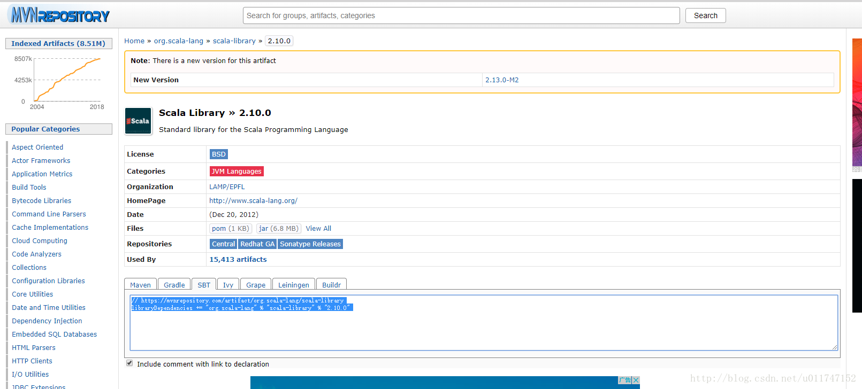Viewport: 862px width, 389px height.
Task: Switch to the Gradle tab
Action: [x=174, y=285]
